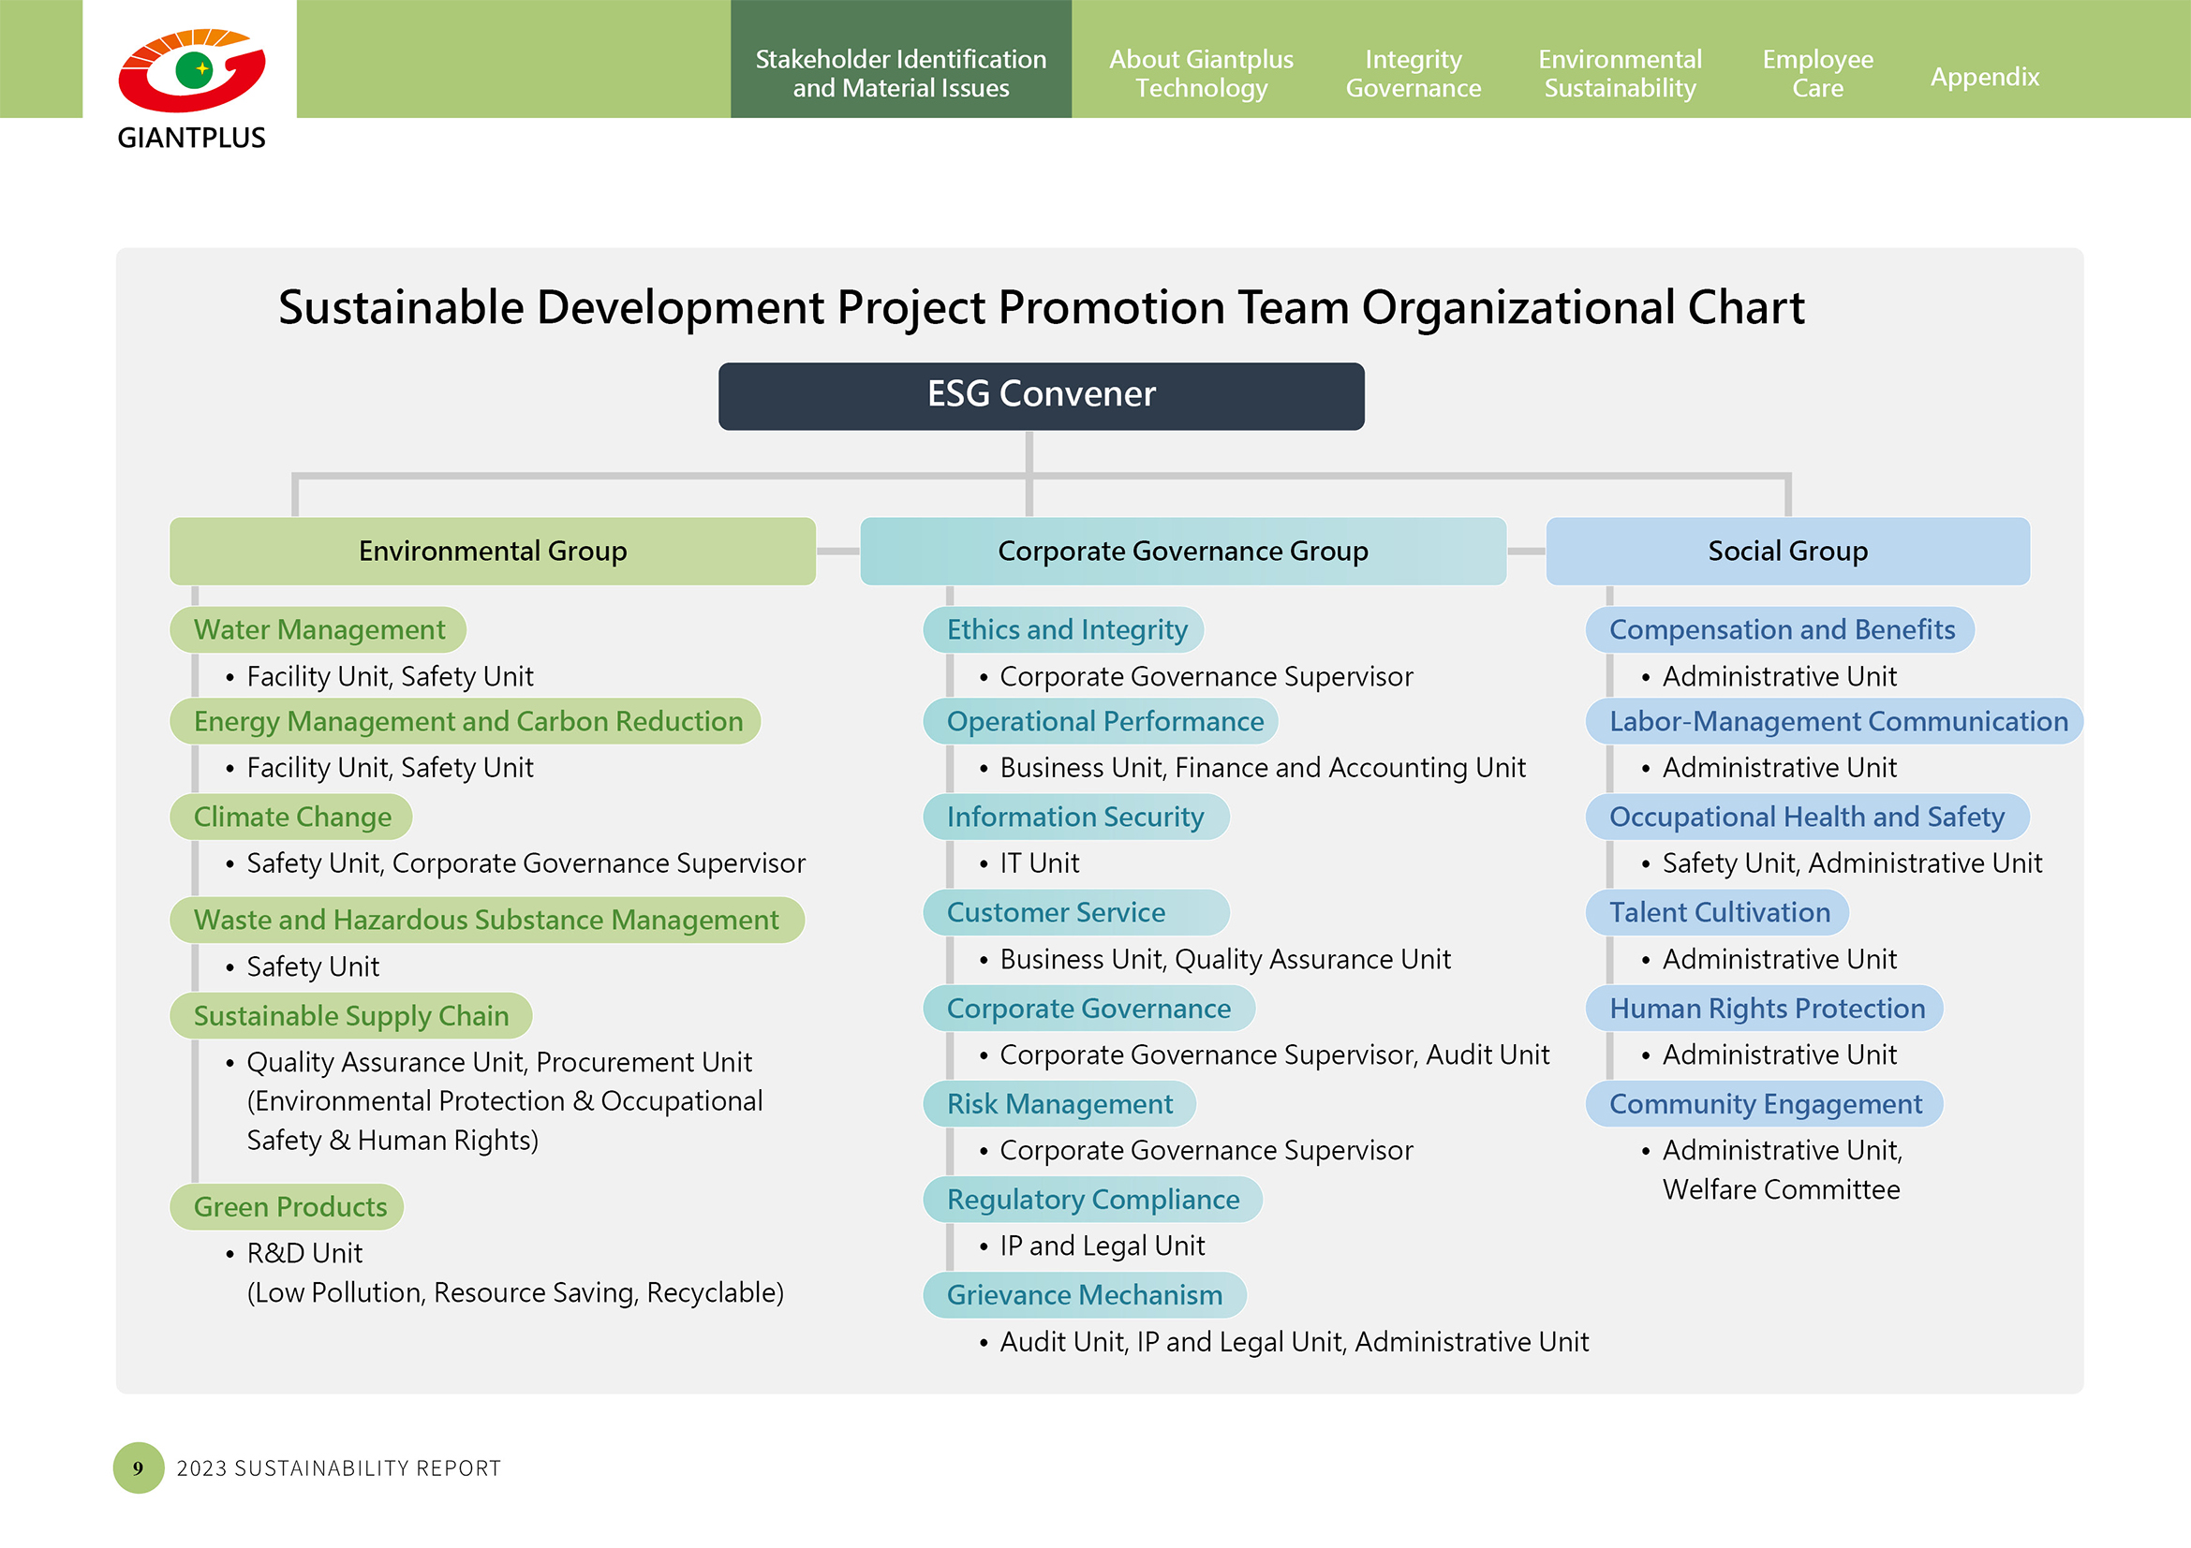2191x1548 pixels.
Task: Click the ESG Convener box
Action: click(x=1040, y=395)
